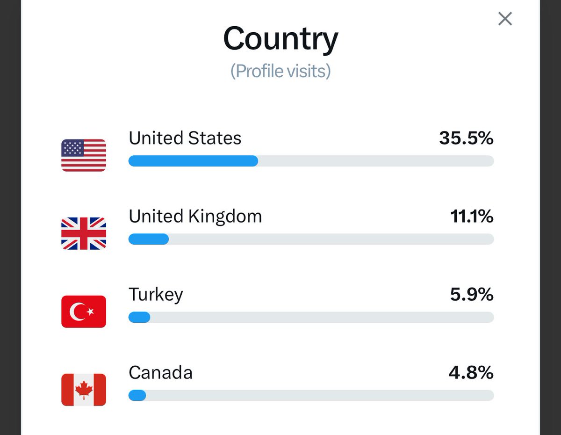This screenshot has width=561, height=435.
Task: Select the United Kingdom country label
Action: coord(195,217)
